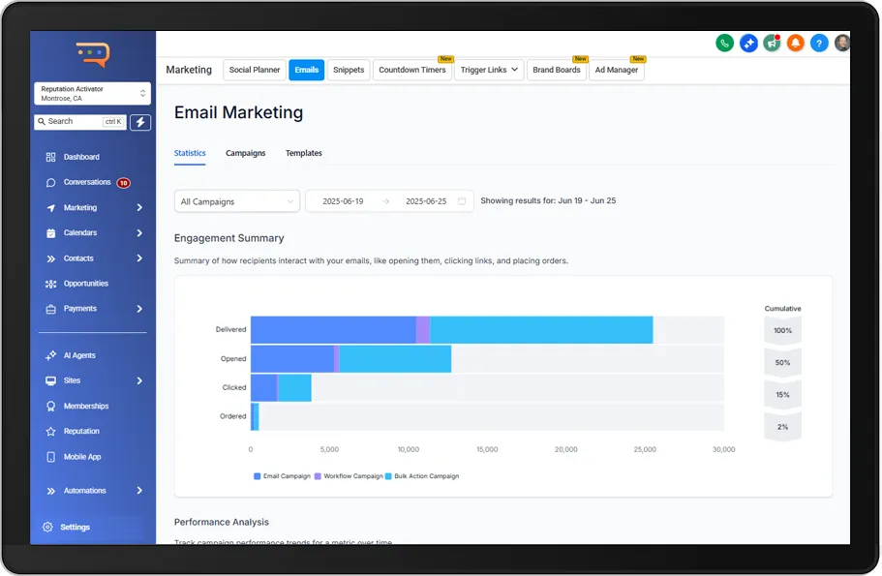Select the Emails tab
Viewport: 882px width, 576px height.
[x=307, y=70]
